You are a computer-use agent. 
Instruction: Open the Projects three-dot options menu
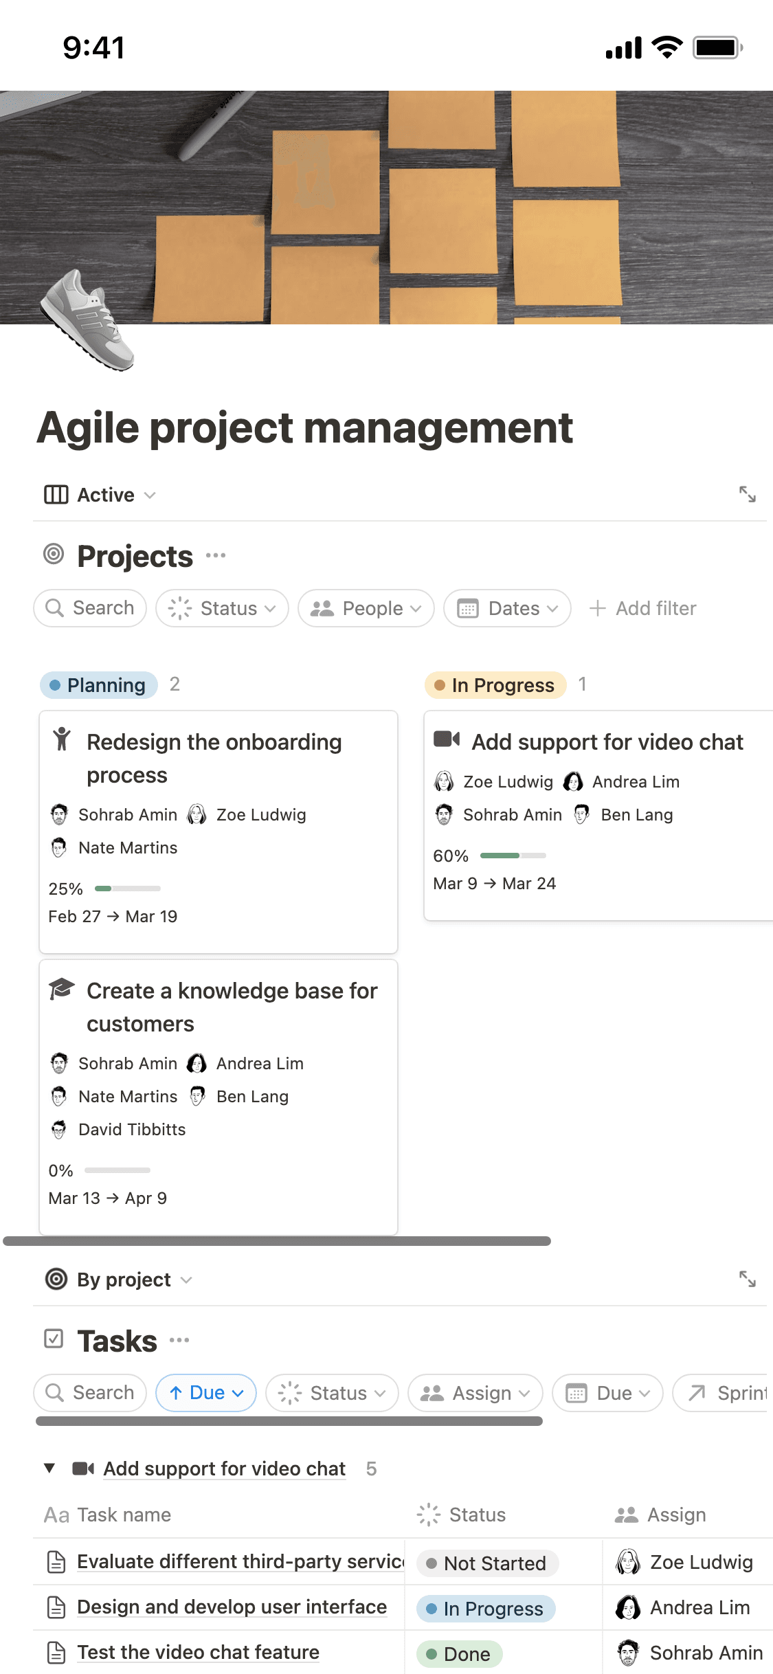pyautogui.click(x=216, y=555)
